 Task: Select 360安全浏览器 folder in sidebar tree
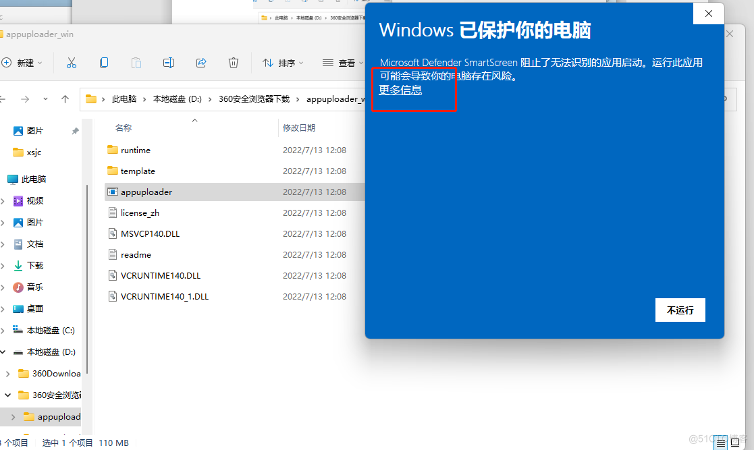[56, 395]
